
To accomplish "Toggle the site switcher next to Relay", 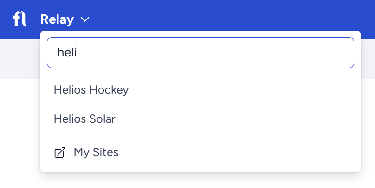I will 85,19.
